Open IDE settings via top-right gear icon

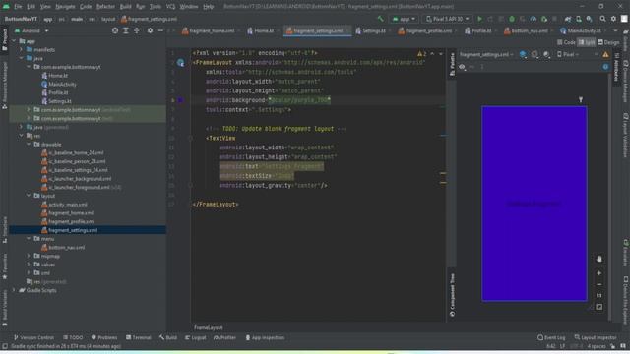click(613, 19)
